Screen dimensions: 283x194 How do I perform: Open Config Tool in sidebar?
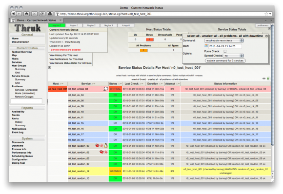click(19, 163)
